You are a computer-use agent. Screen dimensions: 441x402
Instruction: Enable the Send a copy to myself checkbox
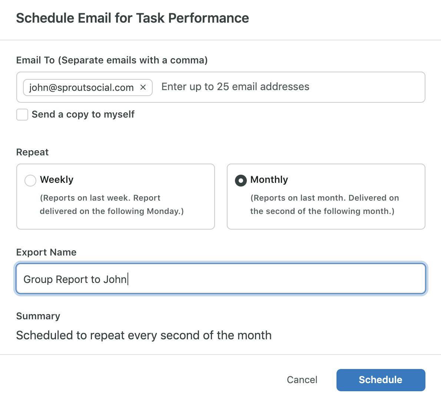[22, 115]
